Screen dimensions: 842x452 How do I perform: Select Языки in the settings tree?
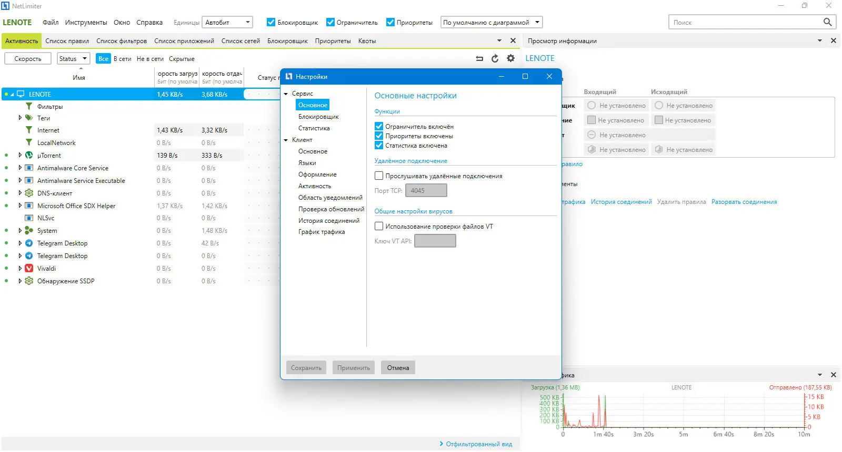coord(307,163)
